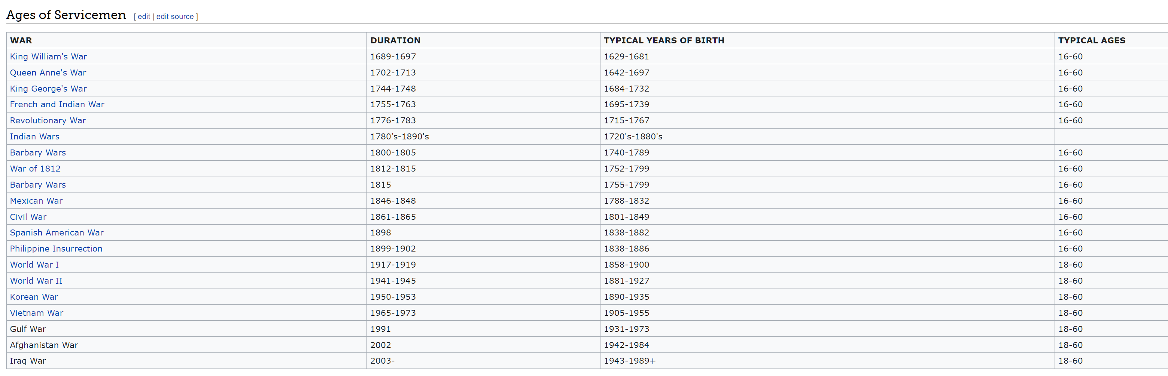Select the 'Afghanistan War' row text
Image resolution: width=1168 pixels, height=376 pixels.
coord(44,345)
